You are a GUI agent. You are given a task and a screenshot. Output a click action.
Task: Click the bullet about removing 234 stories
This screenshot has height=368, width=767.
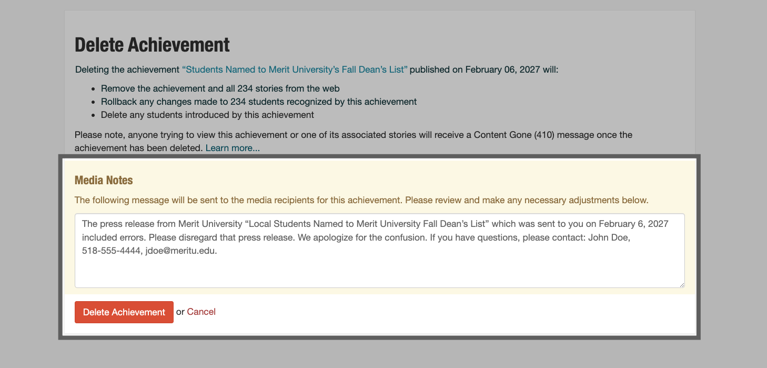(219, 88)
